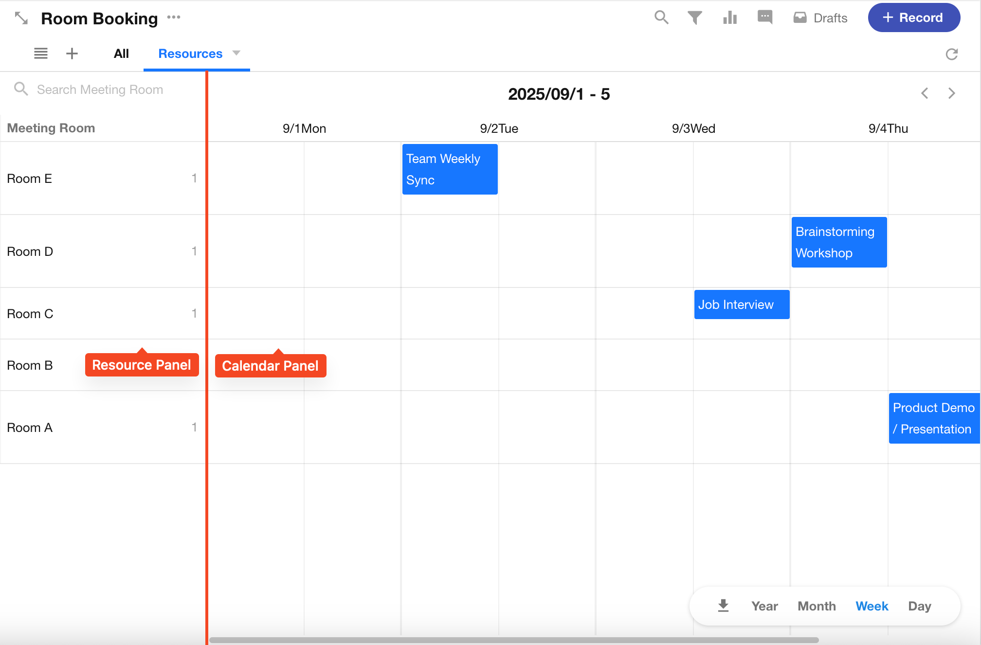The width and height of the screenshot is (981, 645).
Task: Switch the calendar to Month view
Action: [x=817, y=606]
